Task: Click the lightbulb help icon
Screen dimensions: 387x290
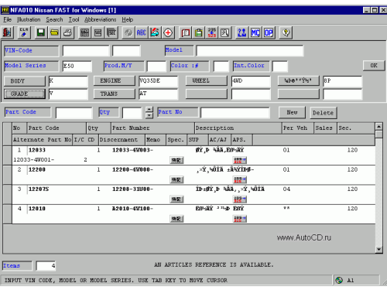Action: point(286,32)
